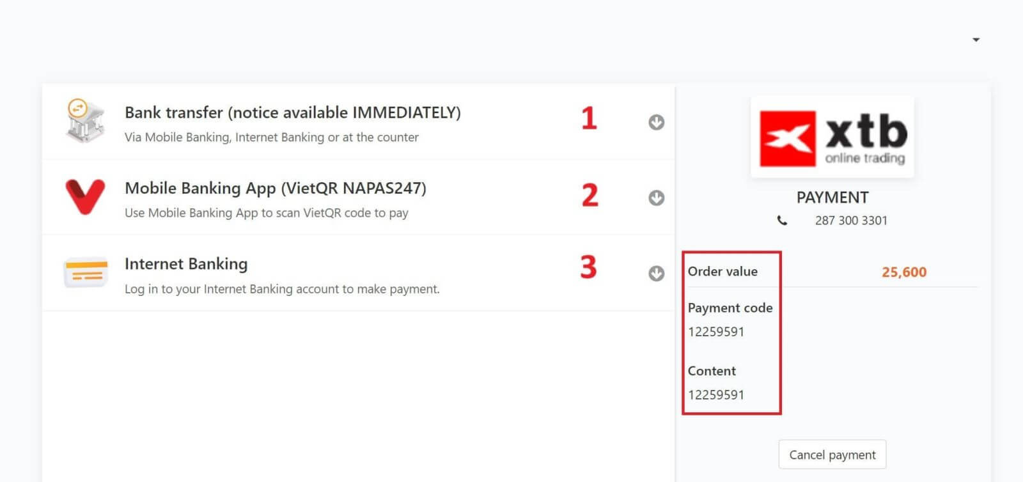Open the dropdown caret at top right
Image resolution: width=1023 pixels, height=482 pixels.
pyautogui.click(x=976, y=39)
